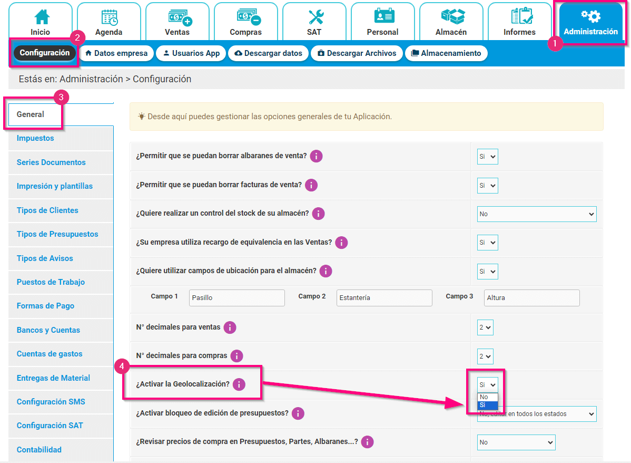631x463 pixels.
Task: Open the stock control dropdown showing No
Action: (x=536, y=214)
